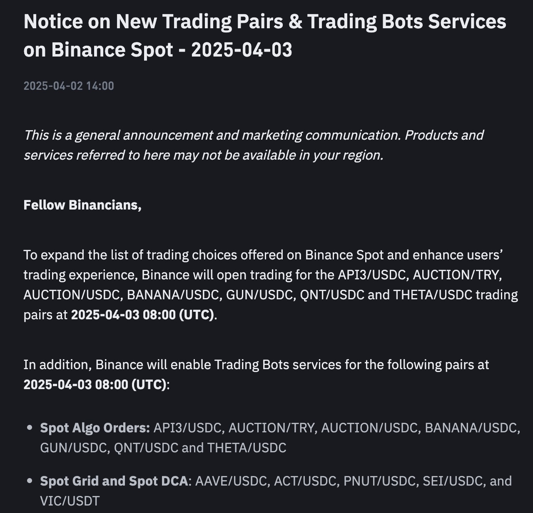Click the bold date ending the trading pairs paragraph
Screen dimensions: 533x513
click(142, 315)
